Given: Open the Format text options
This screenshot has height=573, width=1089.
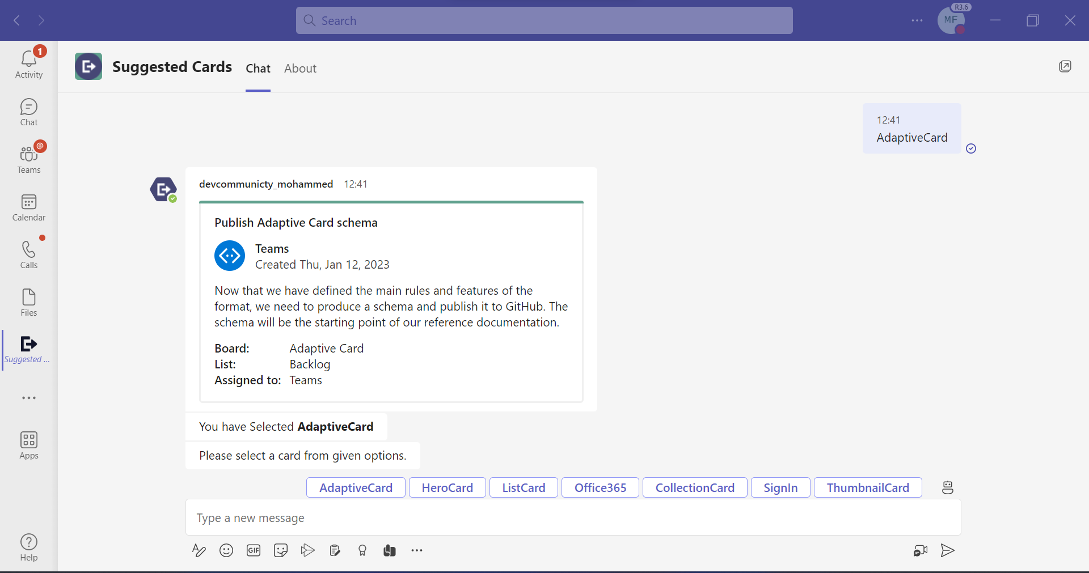Looking at the screenshot, I should (199, 550).
